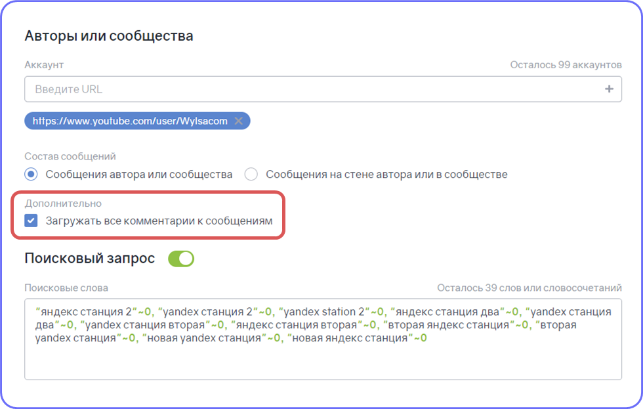Choose 'Сообщения на стене автора' radio option

(x=251, y=175)
